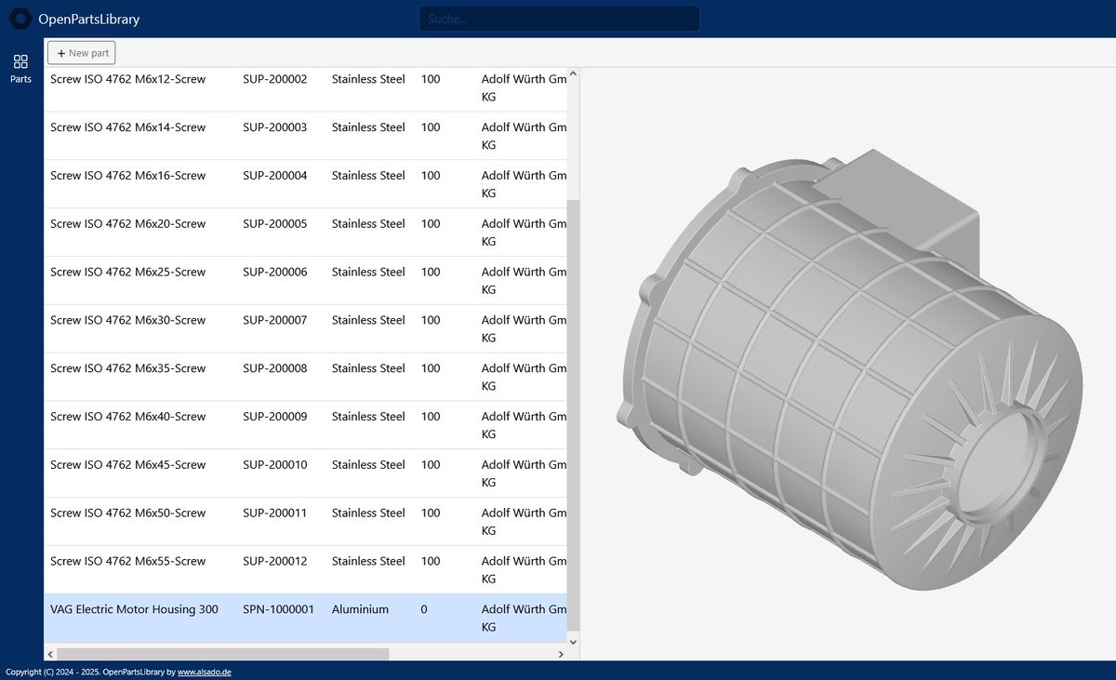The image size is (1116, 680).
Task: Click the OpenPartsLibrary title text
Action: [x=89, y=19]
